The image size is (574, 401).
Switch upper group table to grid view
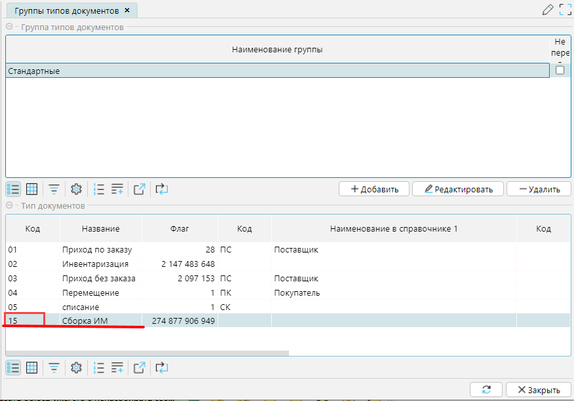point(31,189)
